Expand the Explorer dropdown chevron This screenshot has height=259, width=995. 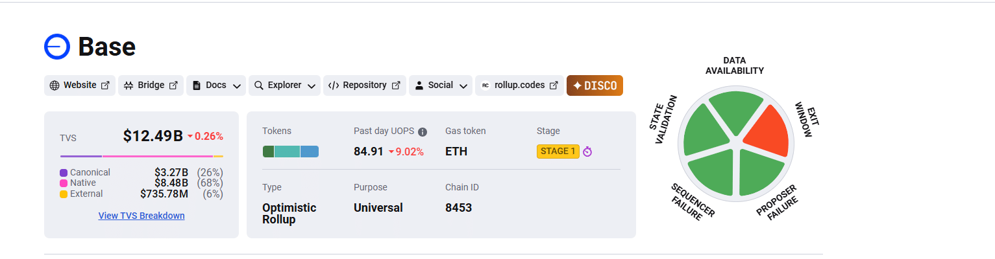(312, 86)
